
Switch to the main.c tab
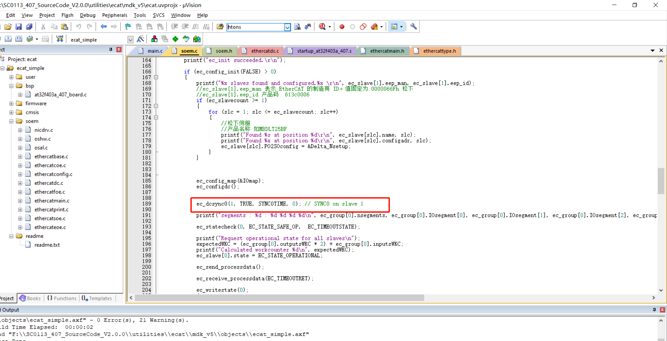click(151, 51)
